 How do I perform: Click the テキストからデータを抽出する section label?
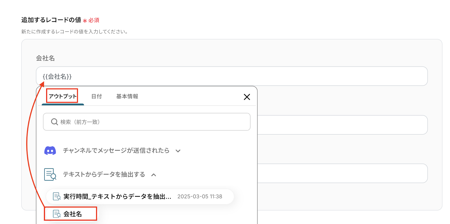click(104, 175)
